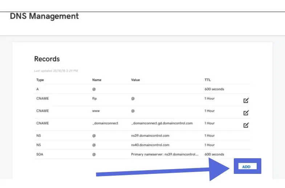Screen dimensions: 285x188
Task: Click the 1 Hour TTL of ns40 record
Action: coord(209,145)
